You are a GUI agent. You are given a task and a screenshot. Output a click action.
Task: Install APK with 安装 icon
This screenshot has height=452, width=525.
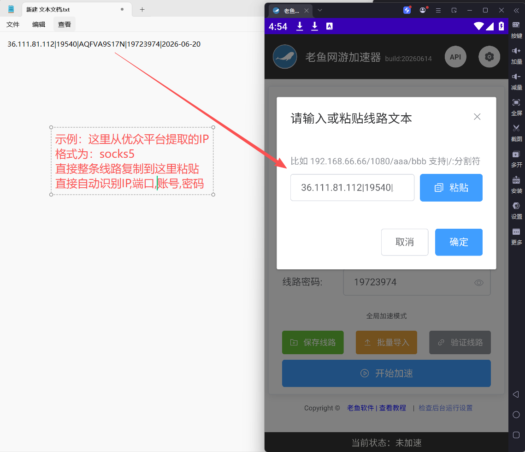[x=516, y=184]
